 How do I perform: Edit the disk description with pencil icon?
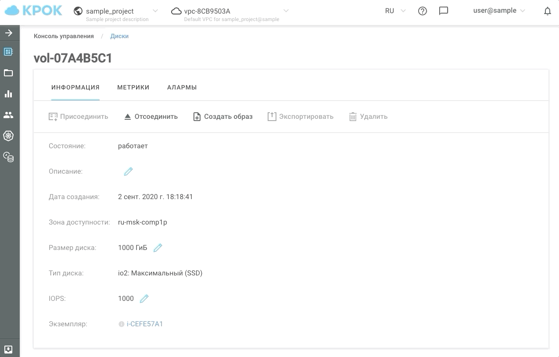[x=128, y=171]
